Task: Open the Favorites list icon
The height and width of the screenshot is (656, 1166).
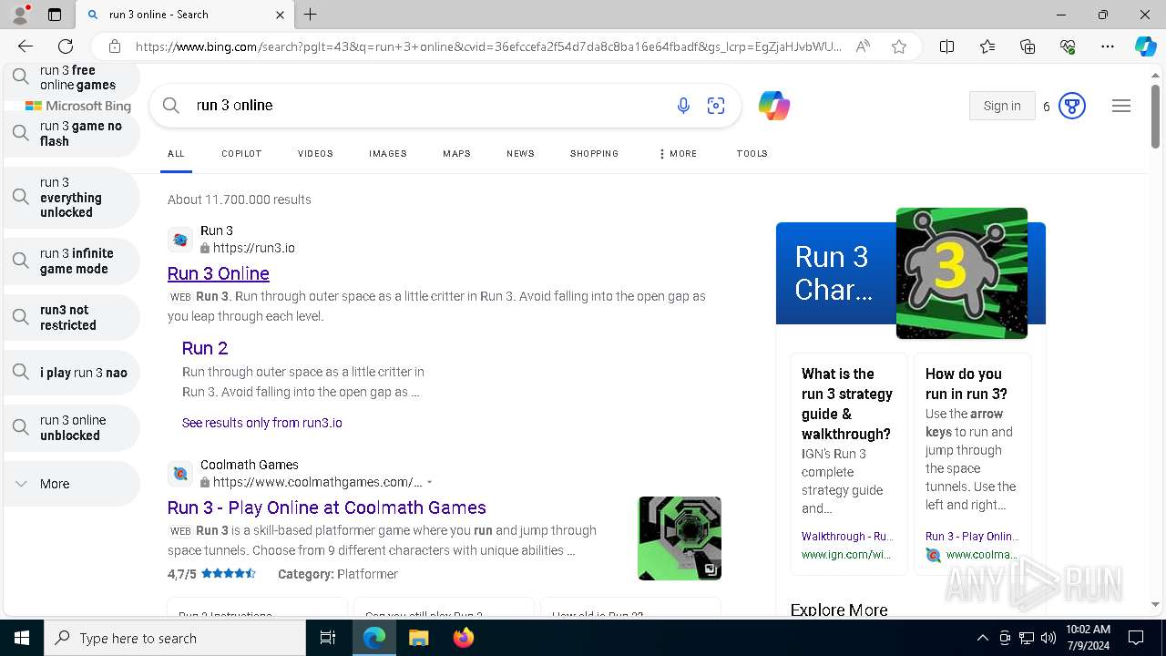Action: click(x=987, y=46)
